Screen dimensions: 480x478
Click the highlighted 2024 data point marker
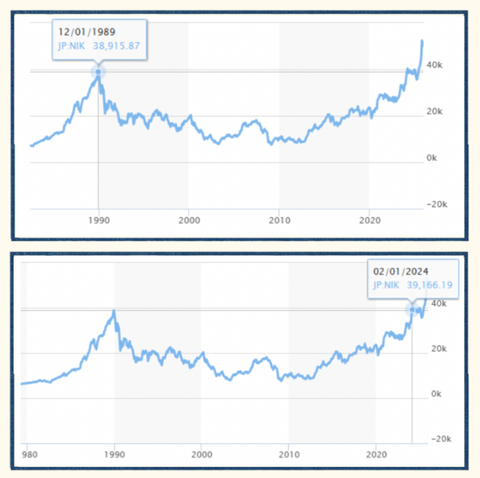click(x=413, y=309)
